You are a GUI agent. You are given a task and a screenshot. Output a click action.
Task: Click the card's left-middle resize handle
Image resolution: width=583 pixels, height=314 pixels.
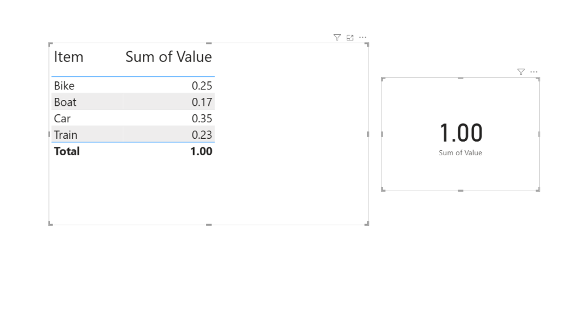(381, 134)
